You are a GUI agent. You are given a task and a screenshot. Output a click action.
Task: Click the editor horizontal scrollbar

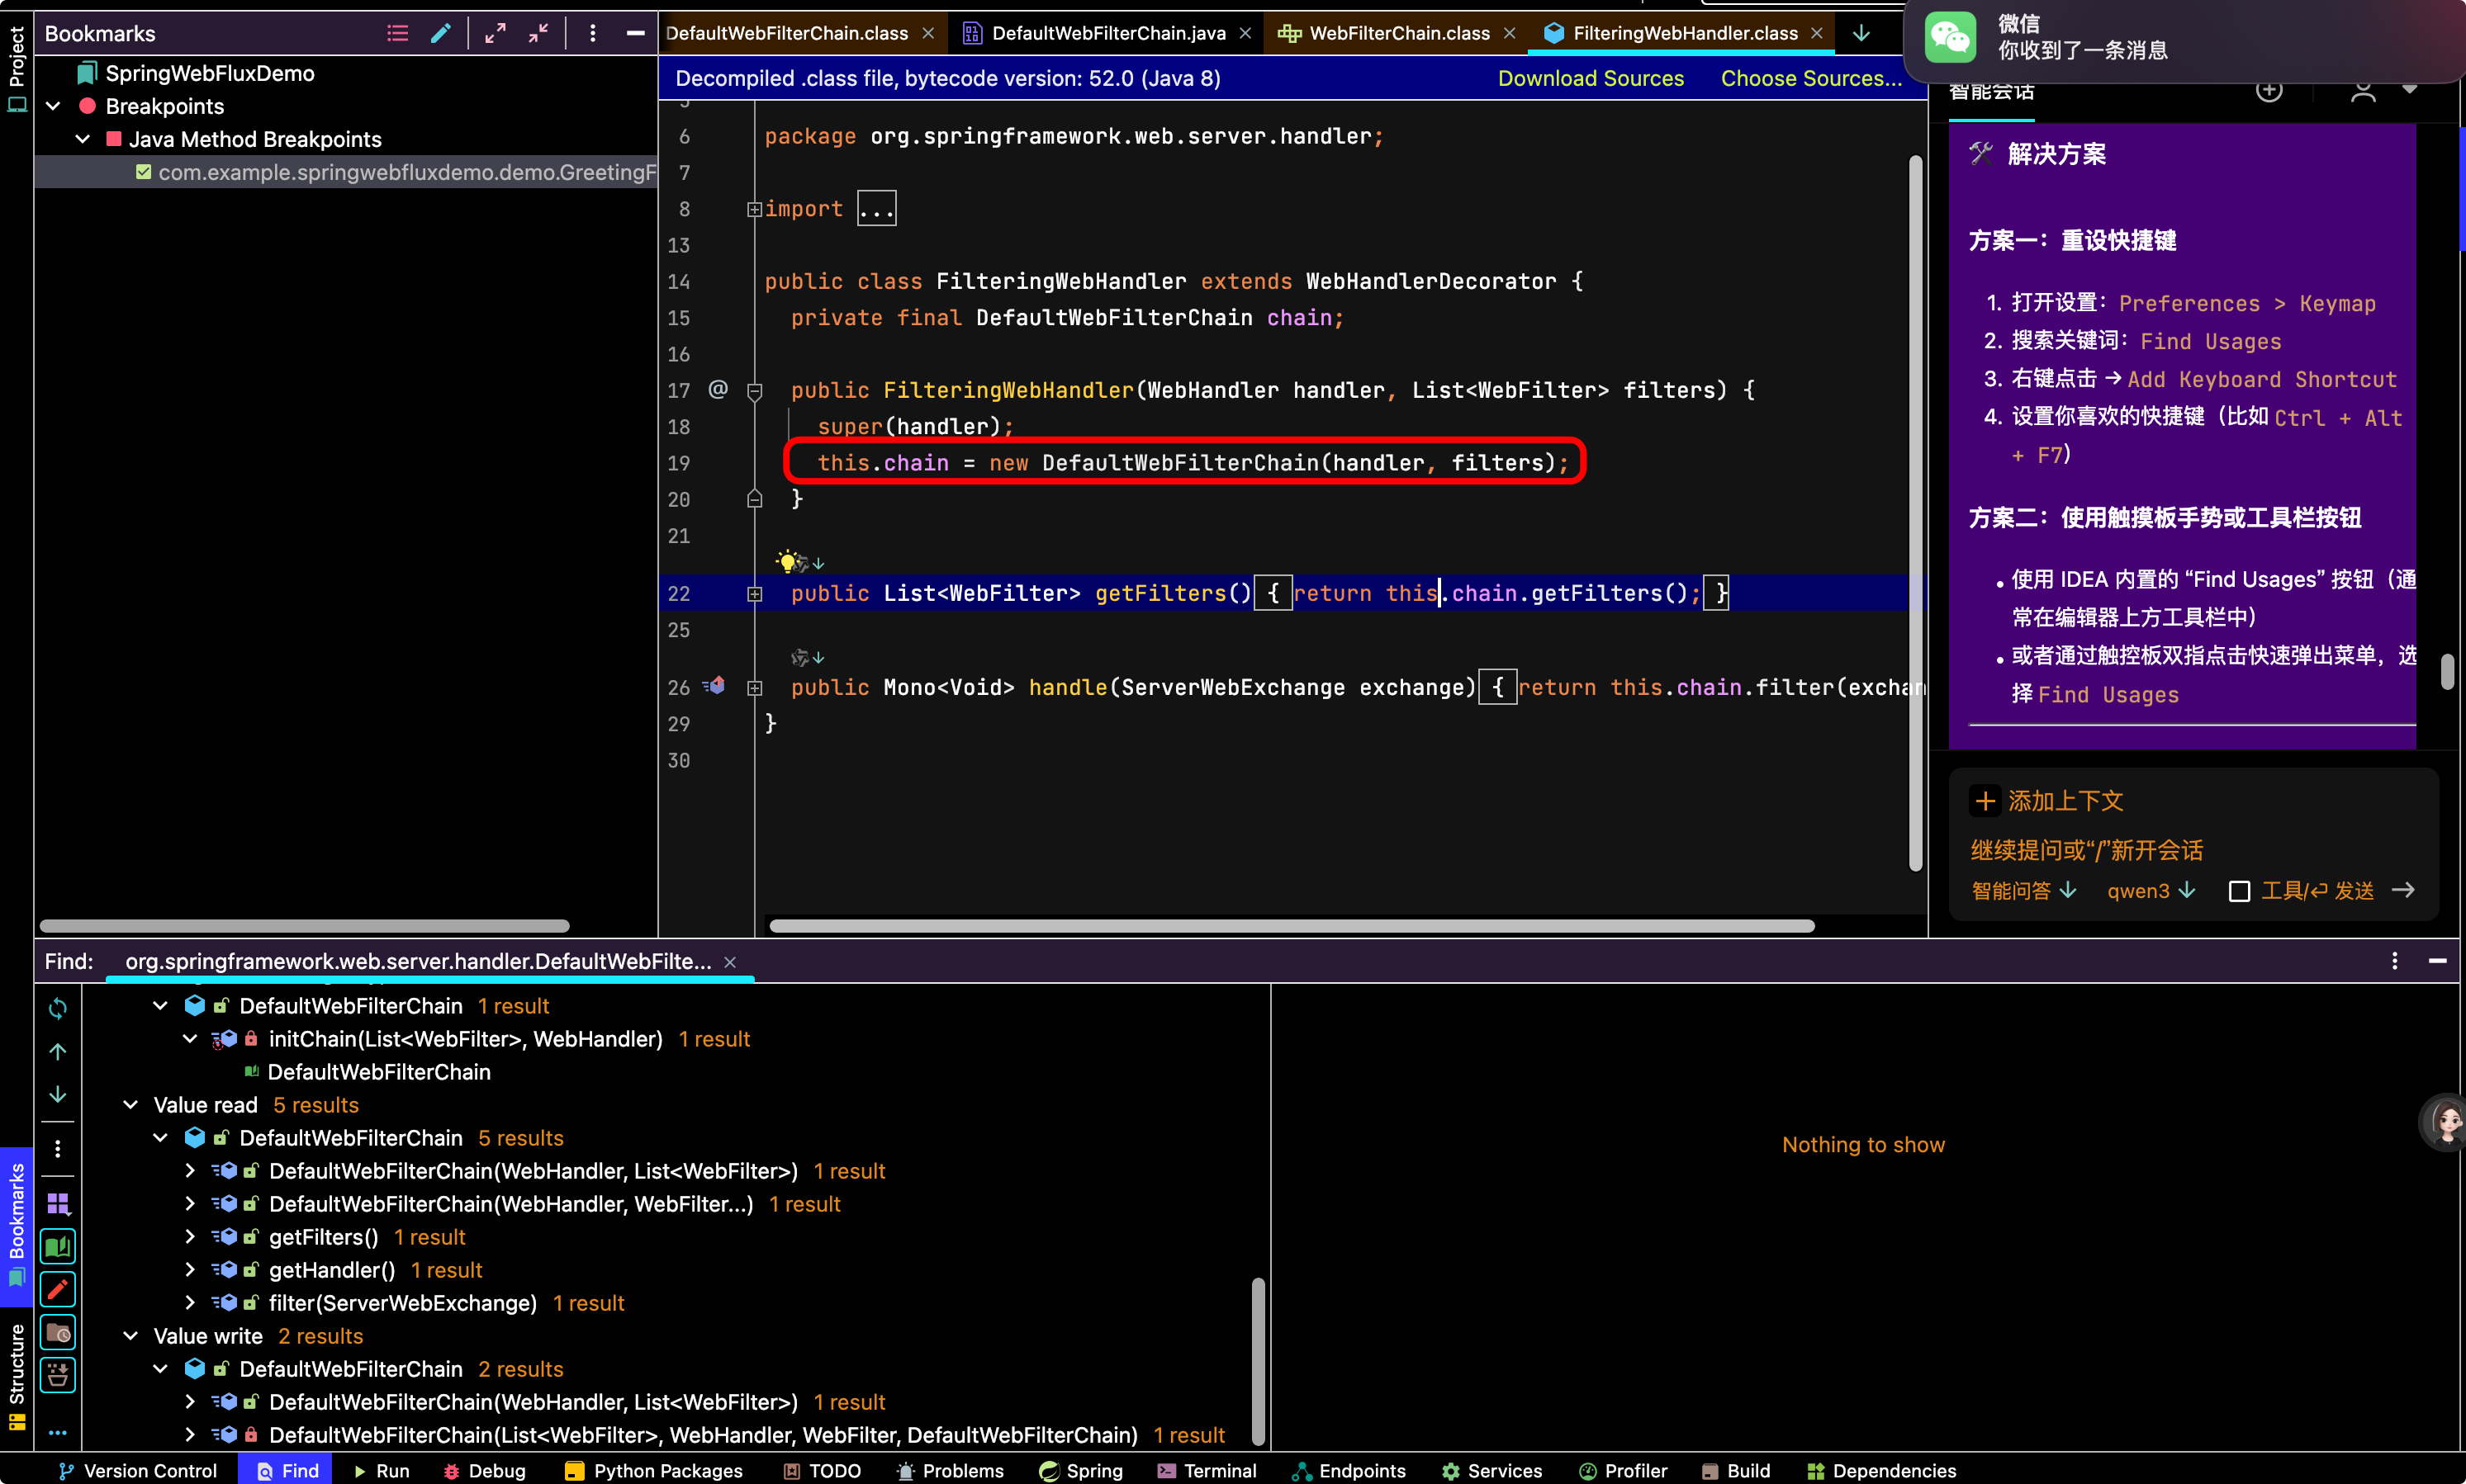(1292, 926)
